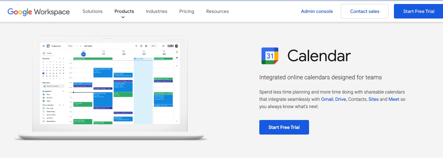Open the main menu hamburger in Calendar preview

(x=43, y=46)
